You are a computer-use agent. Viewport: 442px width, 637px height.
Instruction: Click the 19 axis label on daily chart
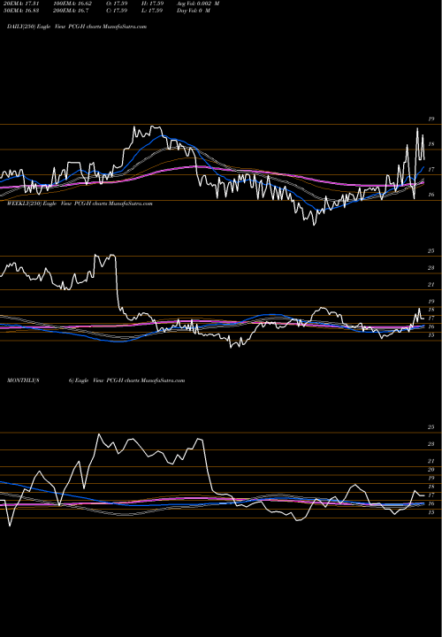[x=431, y=119]
